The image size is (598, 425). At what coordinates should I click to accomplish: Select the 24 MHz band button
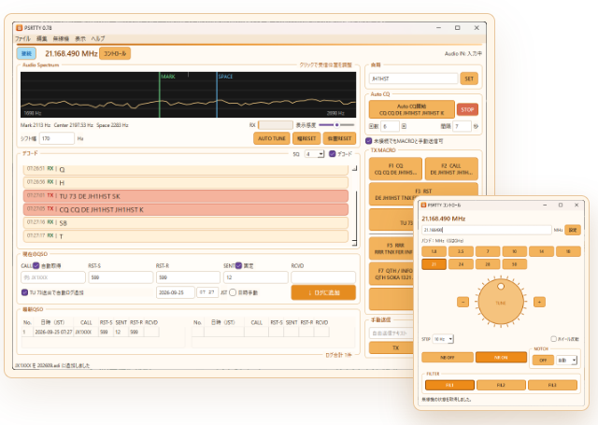click(x=461, y=264)
